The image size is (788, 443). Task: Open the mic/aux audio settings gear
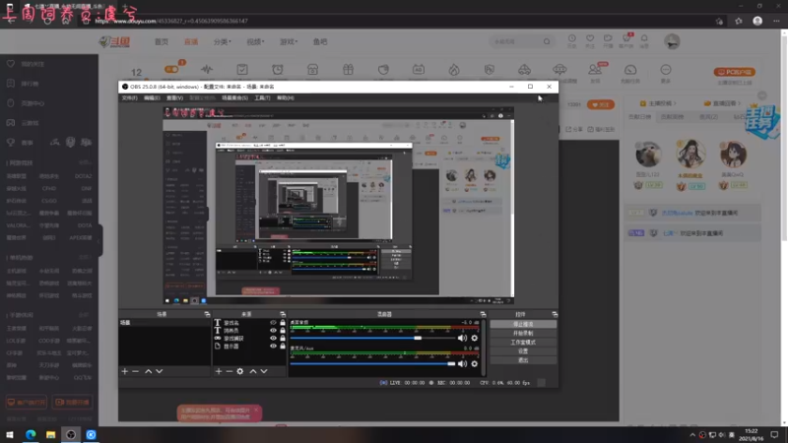pyautogui.click(x=475, y=363)
